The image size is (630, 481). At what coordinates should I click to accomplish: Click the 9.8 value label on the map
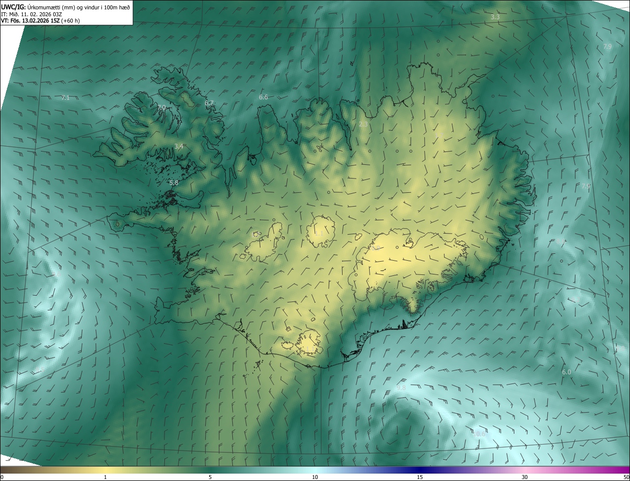401,388
